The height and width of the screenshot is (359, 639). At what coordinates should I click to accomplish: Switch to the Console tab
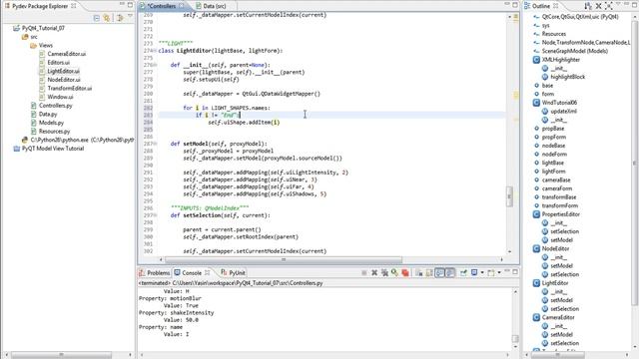point(192,272)
